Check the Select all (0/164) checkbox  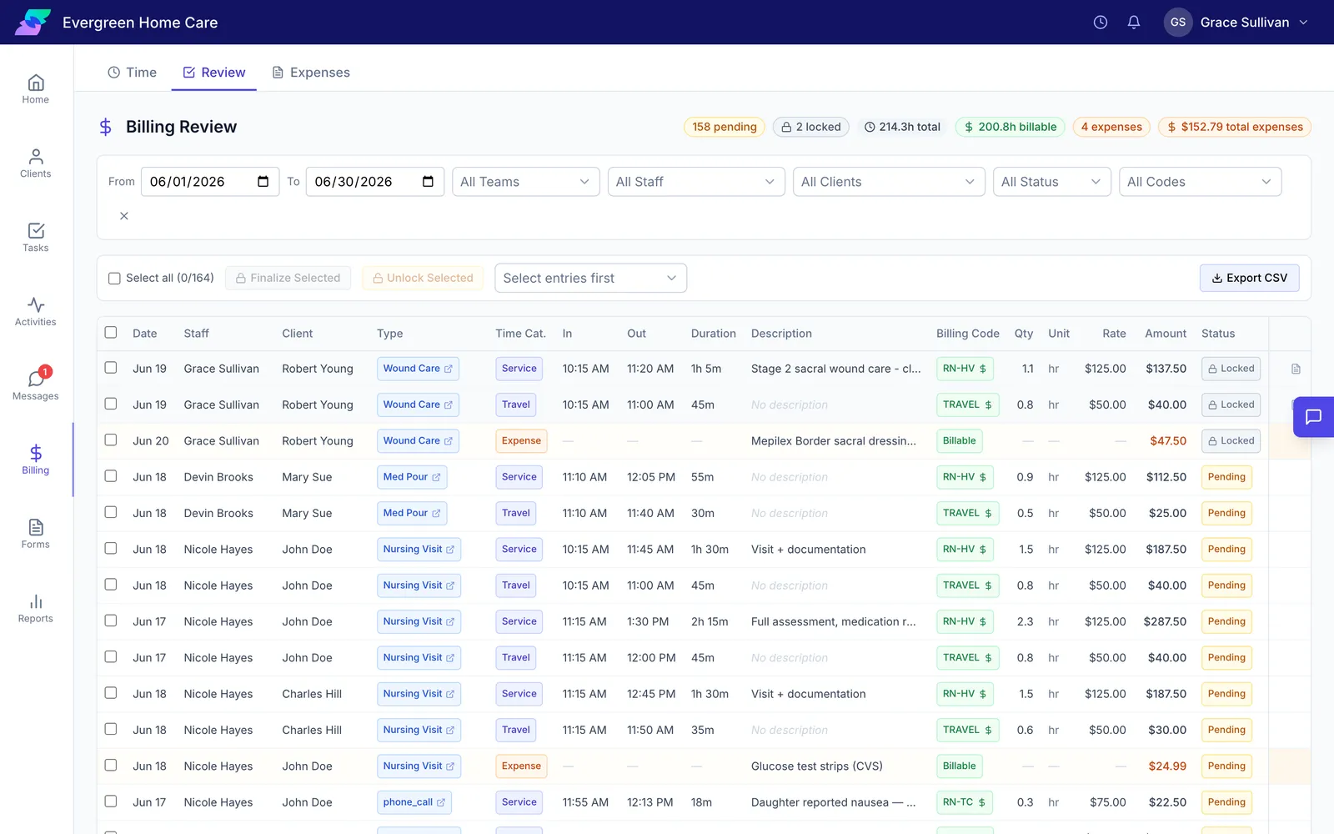(114, 279)
